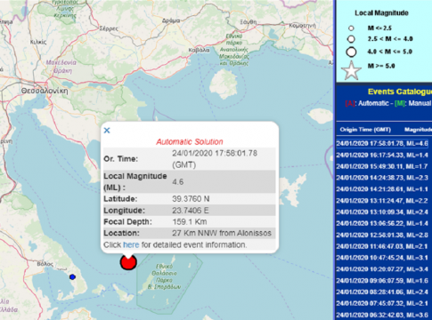Select event 24/01/2020 07:45:07.32, ML=2.1
Image resolution: width=432 pixels, height=320 pixels.
click(382, 303)
